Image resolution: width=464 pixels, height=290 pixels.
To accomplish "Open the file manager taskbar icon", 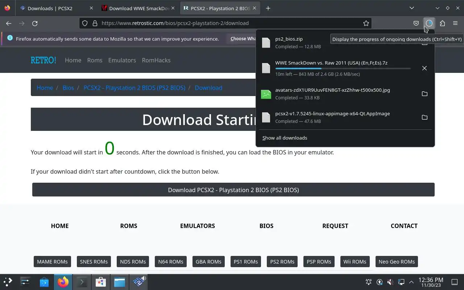I will [120, 282].
